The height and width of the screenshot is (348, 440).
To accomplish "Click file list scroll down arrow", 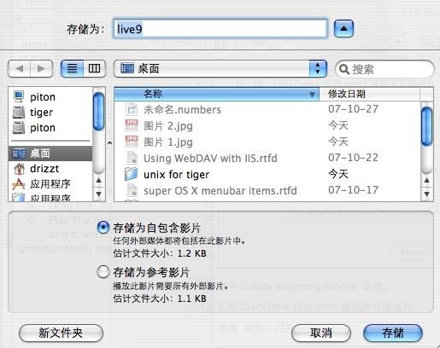I will coord(426,194).
